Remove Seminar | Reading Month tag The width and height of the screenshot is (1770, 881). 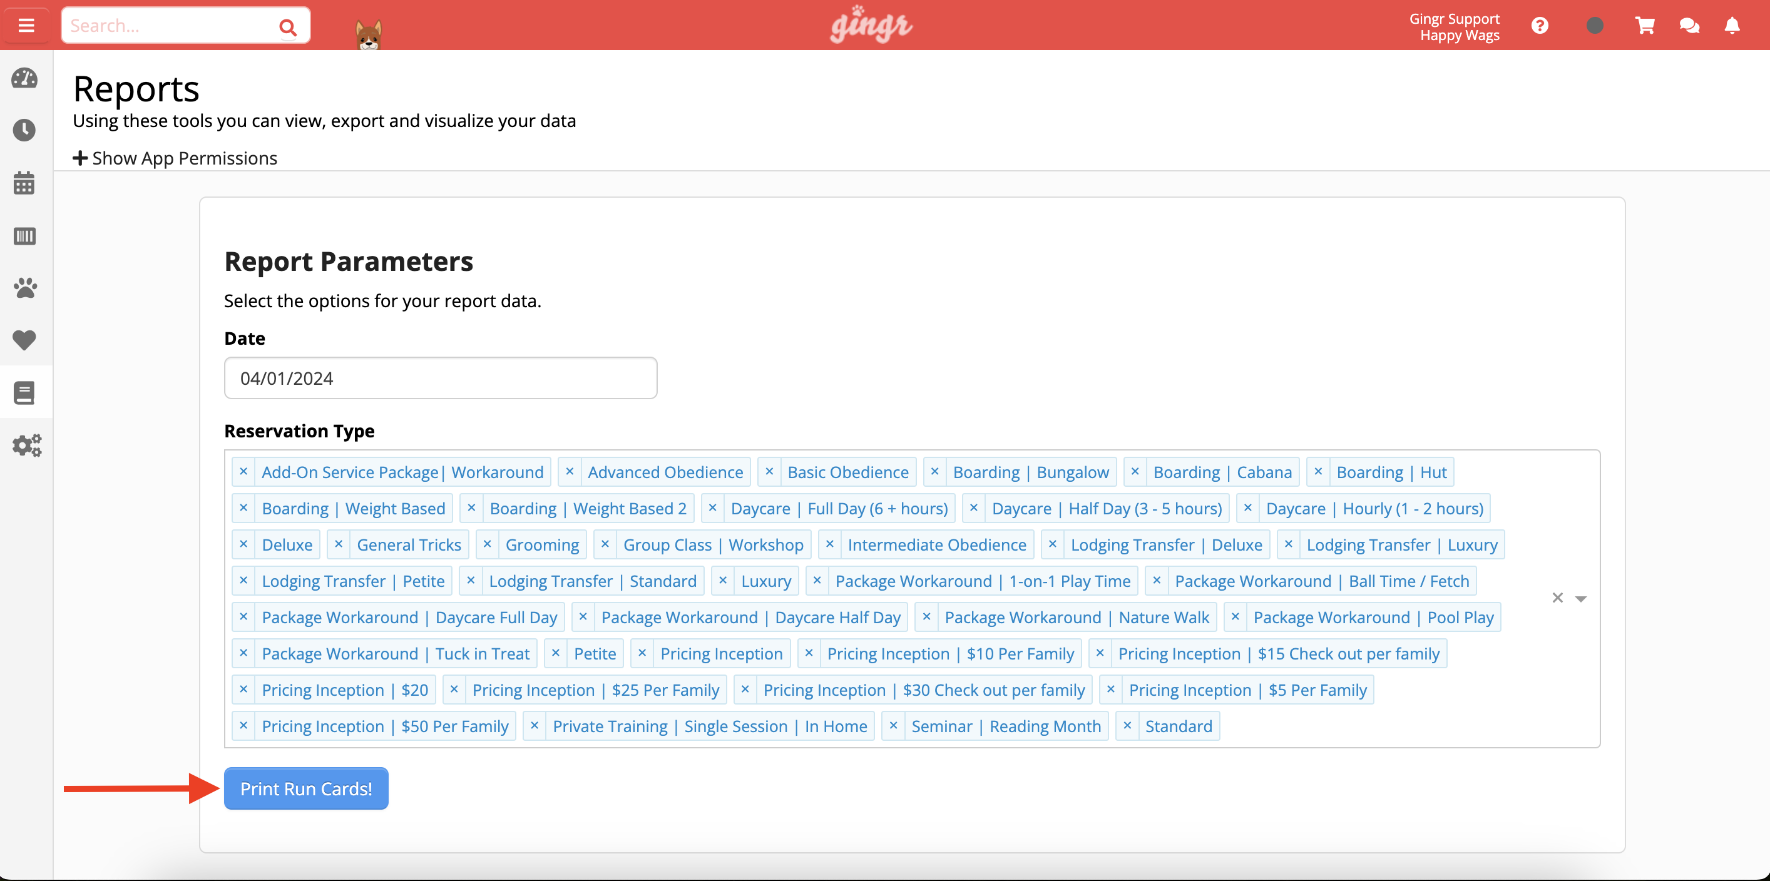pos(893,726)
